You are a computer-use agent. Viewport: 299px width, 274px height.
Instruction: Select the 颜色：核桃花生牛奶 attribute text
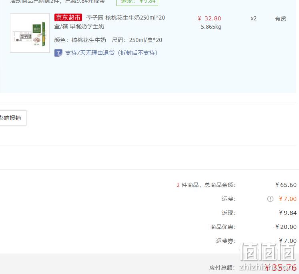80,40
